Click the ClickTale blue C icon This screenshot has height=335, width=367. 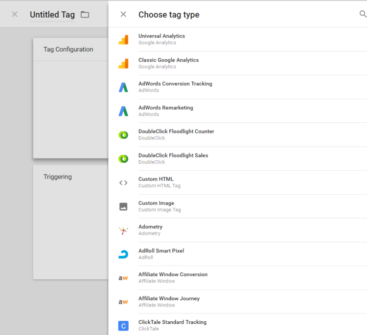click(123, 326)
